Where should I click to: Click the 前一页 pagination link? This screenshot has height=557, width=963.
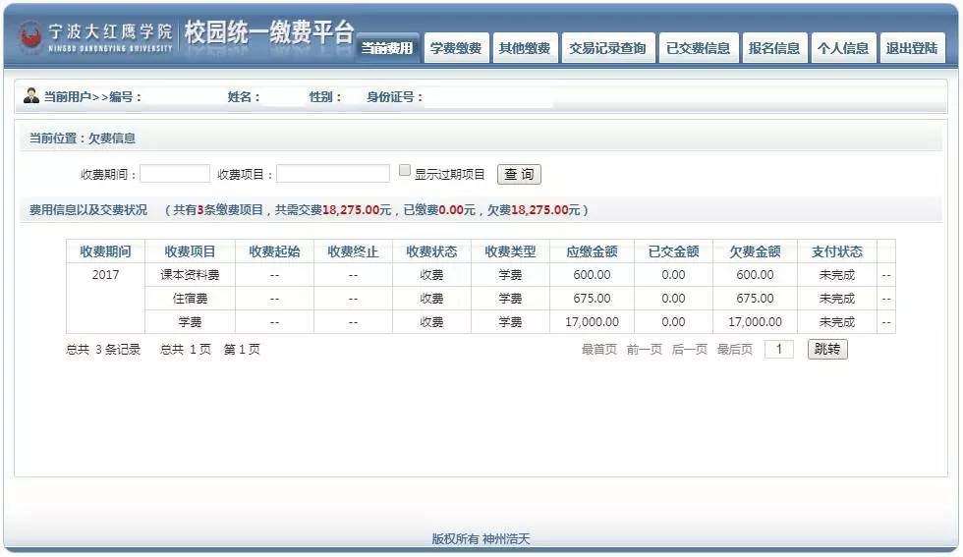(645, 350)
